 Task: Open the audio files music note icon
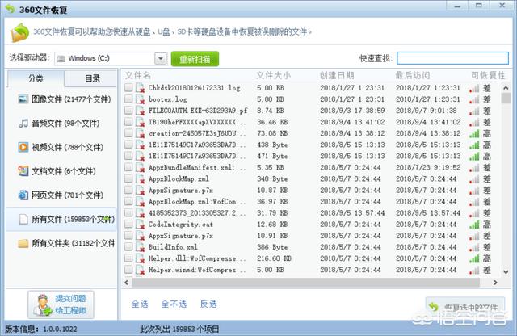tap(23, 124)
